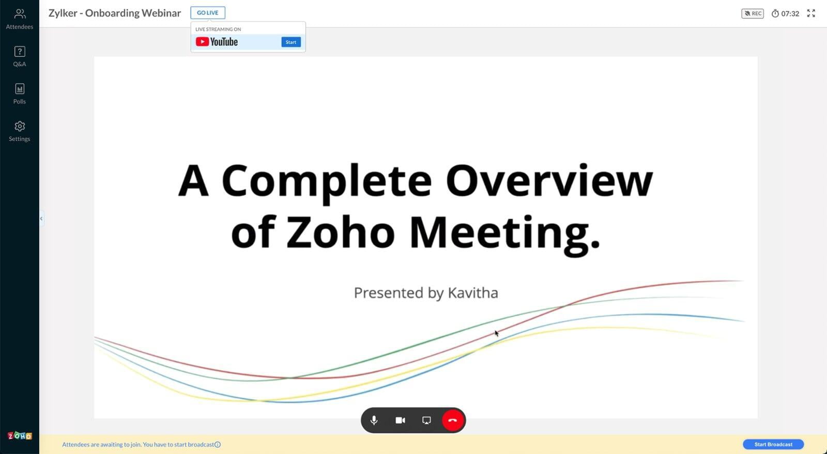The height and width of the screenshot is (454, 827).
Task: Click the Zoho logo
Action: 20,436
